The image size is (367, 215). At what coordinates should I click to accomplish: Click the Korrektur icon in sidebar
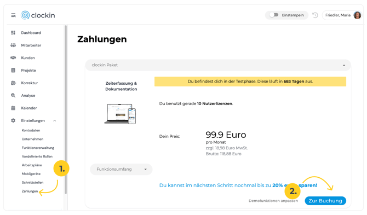point(13,83)
